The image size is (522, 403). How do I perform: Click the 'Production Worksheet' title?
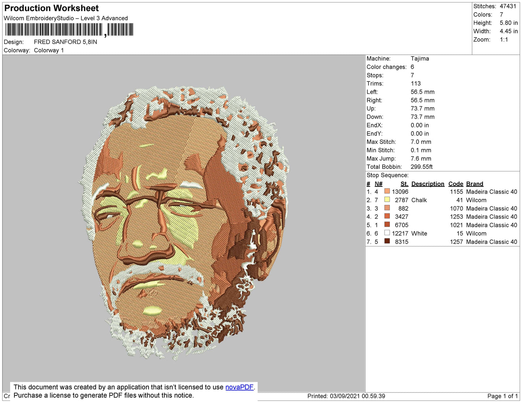[x=51, y=8]
